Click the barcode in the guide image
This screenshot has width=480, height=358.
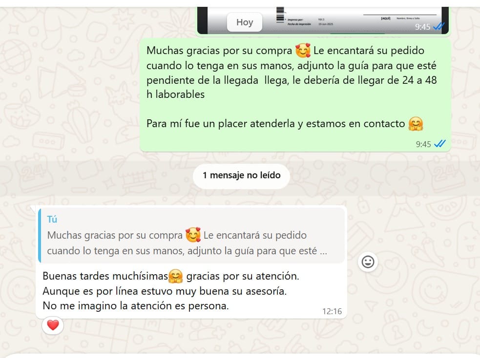[280, 14]
